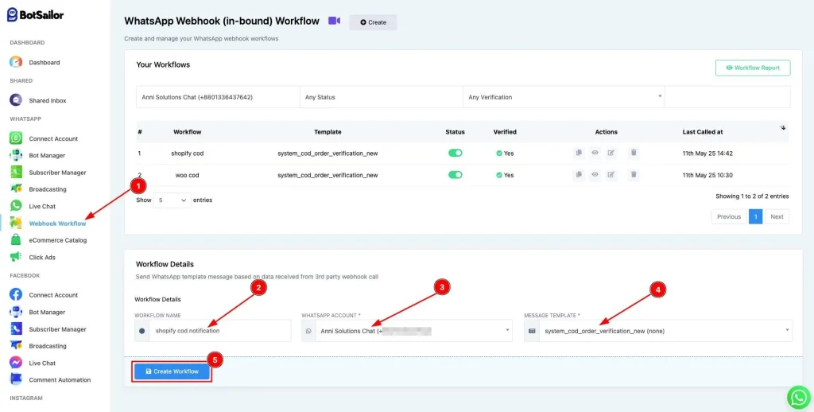Open Webhook Workflow menu item
Image resolution: width=814 pixels, height=412 pixels.
(x=57, y=223)
